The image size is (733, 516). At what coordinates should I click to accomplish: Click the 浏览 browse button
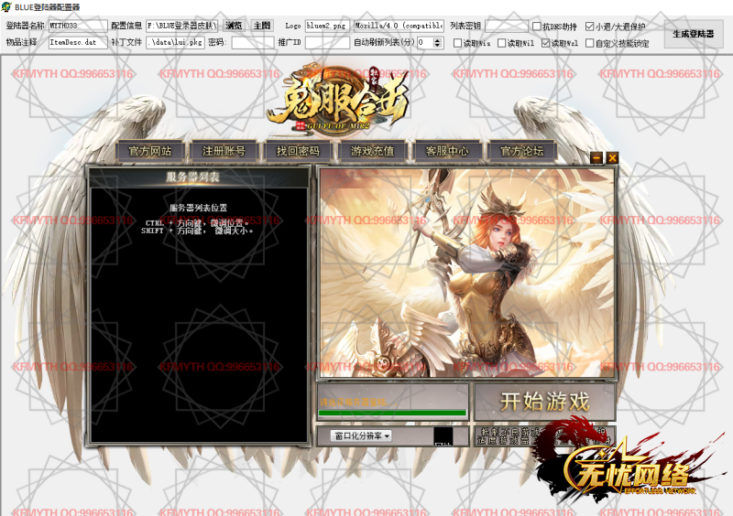click(234, 26)
